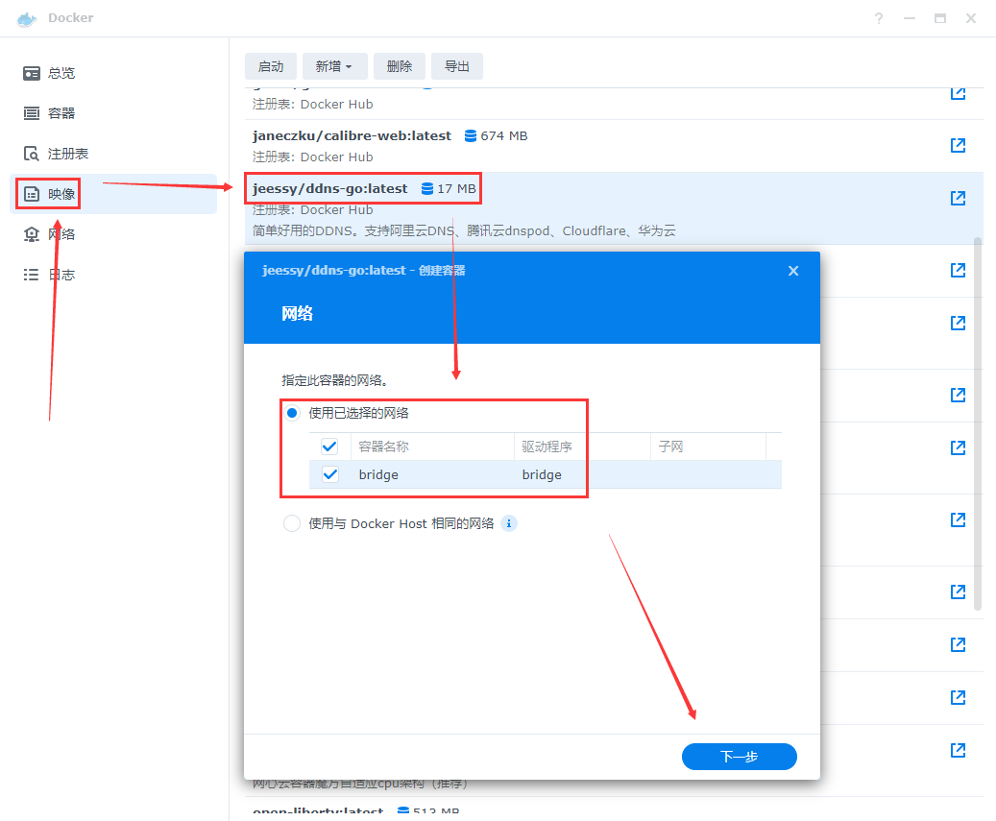
Task: Click the Docker whale logo
Action: pyautogui.click(x=27, y=19)
